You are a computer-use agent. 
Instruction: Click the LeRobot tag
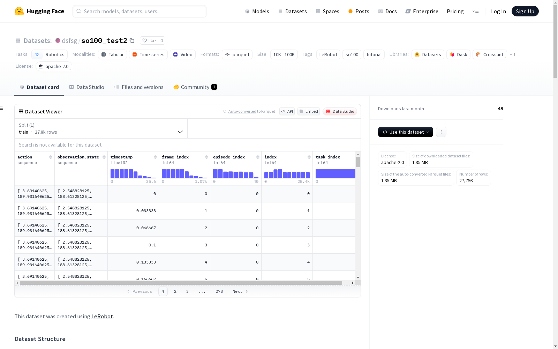(x=328, y=55)
